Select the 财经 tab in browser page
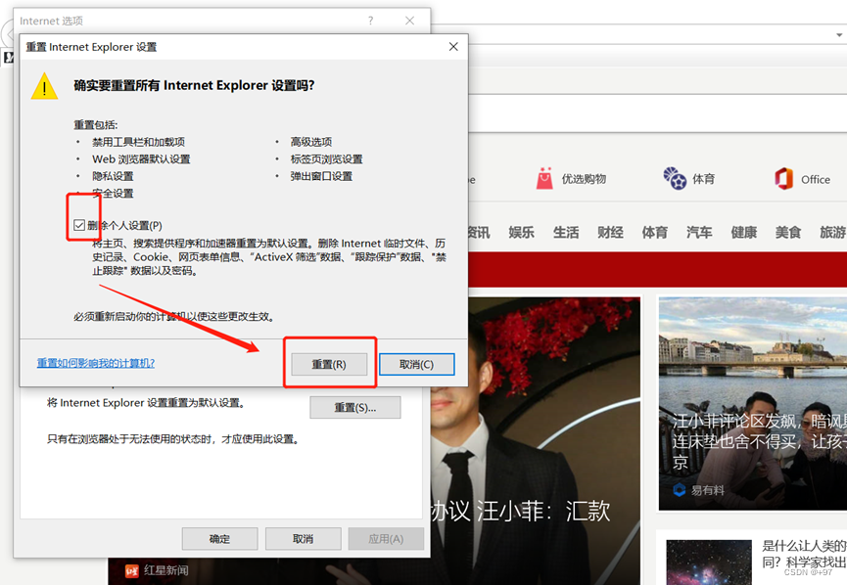847x585 pixels. point(610,233)
